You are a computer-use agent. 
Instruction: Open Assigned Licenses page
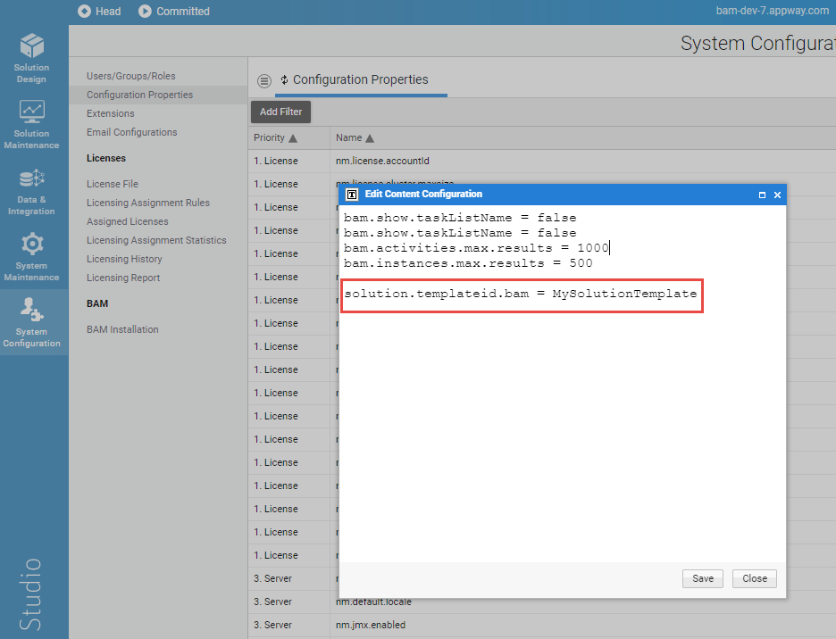pos(128,221)
